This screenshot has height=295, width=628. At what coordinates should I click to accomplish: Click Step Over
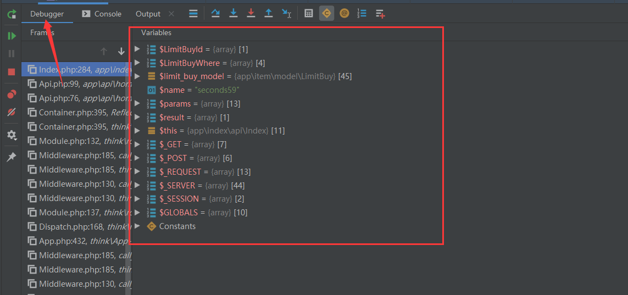coord(215,13)
